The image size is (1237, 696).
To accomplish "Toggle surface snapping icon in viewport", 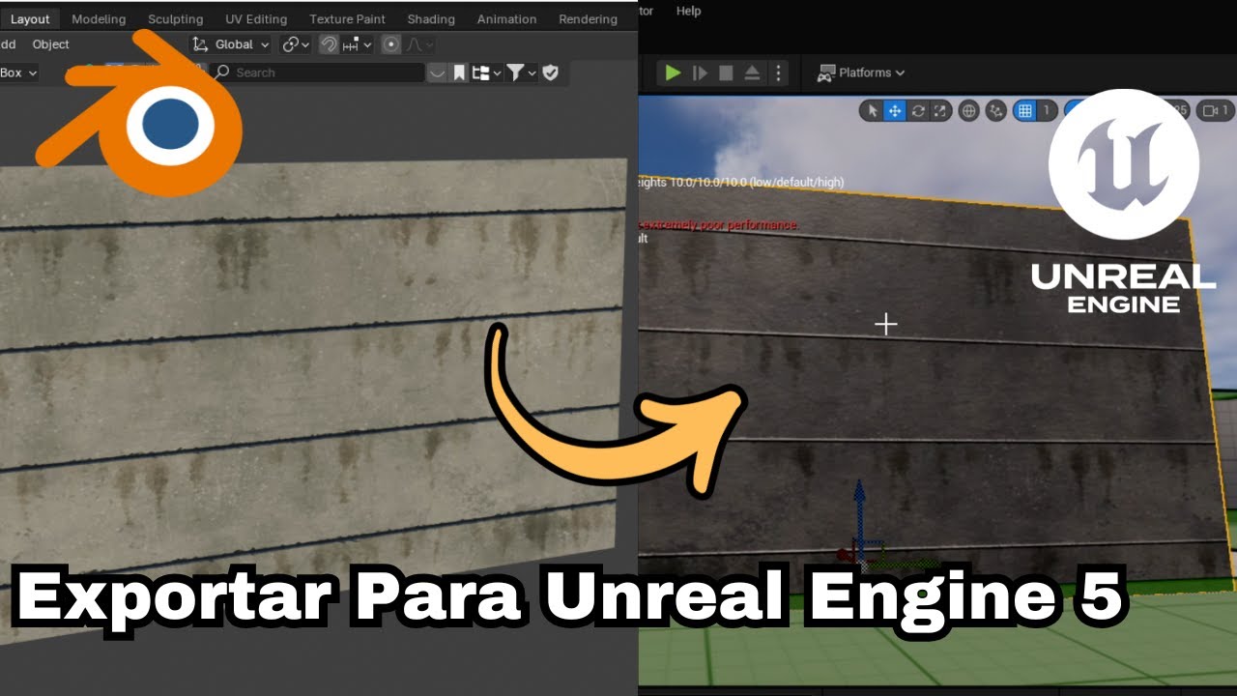I will 995,111.
